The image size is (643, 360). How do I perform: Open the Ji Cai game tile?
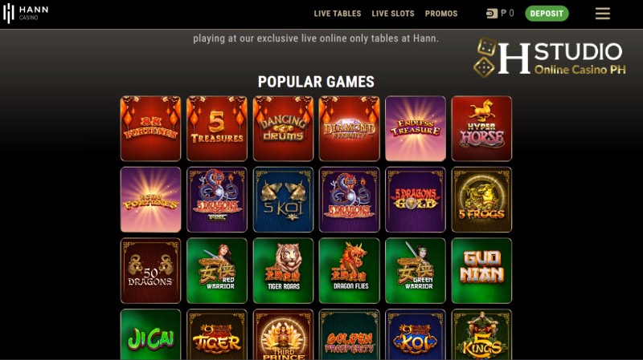(x=150, y=334)
